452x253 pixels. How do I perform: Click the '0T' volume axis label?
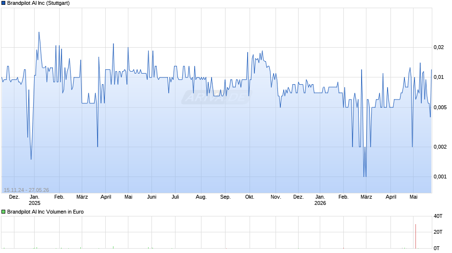point(437,248)
